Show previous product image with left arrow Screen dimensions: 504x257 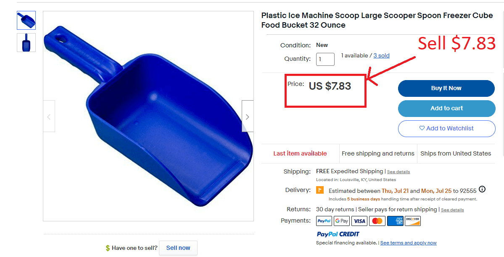[49, 117]
